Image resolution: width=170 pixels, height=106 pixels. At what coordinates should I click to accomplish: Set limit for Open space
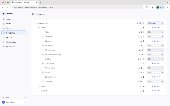click(x=156, y=64)
